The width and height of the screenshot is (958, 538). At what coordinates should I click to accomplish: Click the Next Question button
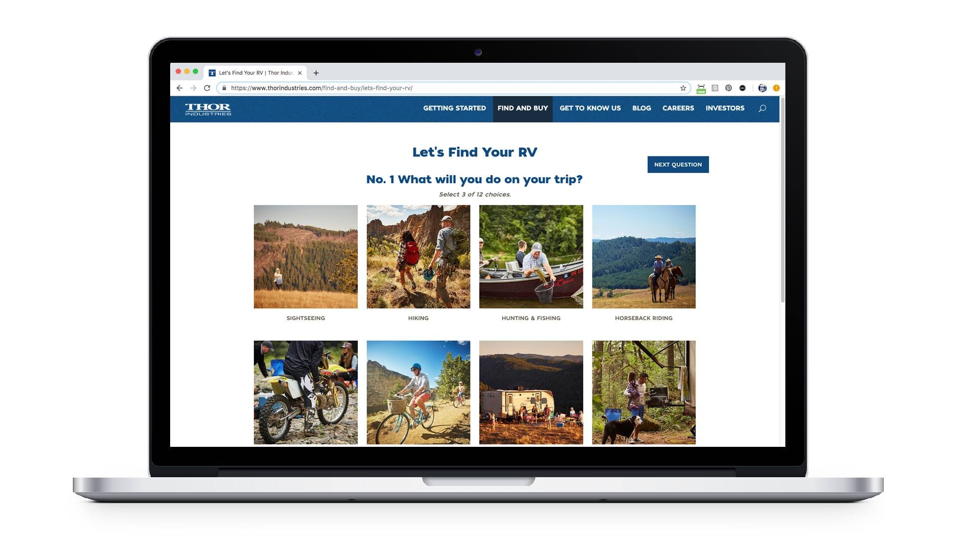(x=679, y=164)
